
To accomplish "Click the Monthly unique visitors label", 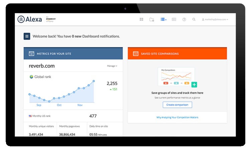I will coord(41,126).
